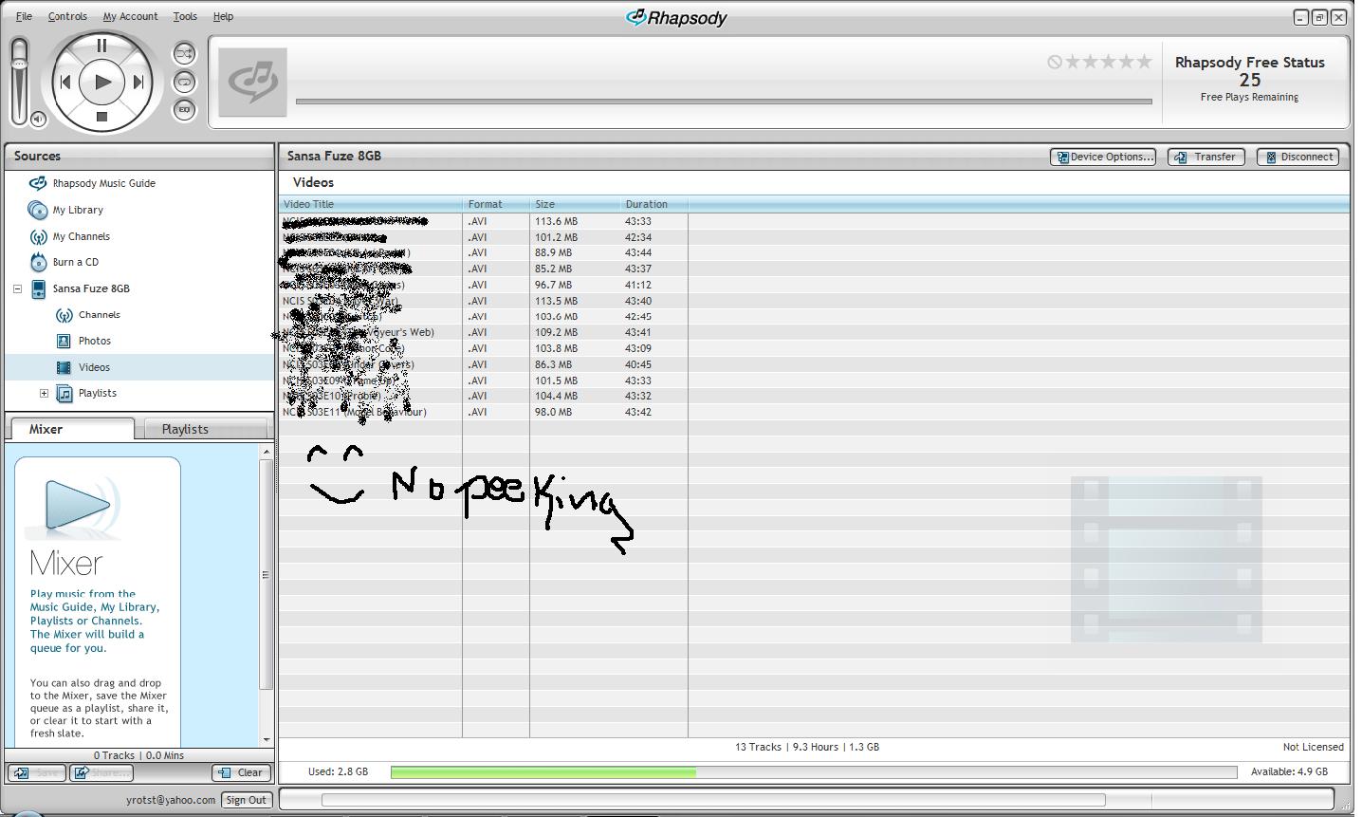Rate track with the fifth star

point(1145,62)
